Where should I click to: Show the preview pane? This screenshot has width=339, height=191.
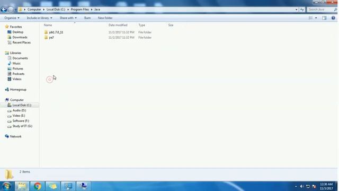click(324, 18)
